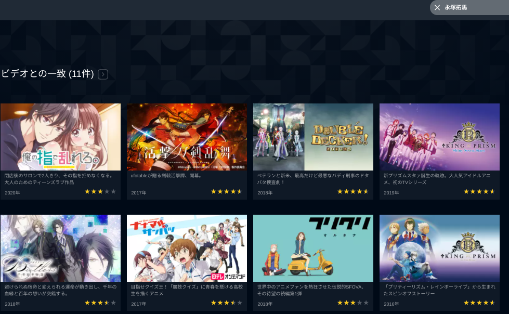Click the star rating of フリクリ オルタナ
The width and height of the screenshot is (509, 314).
tap(353, 303)
